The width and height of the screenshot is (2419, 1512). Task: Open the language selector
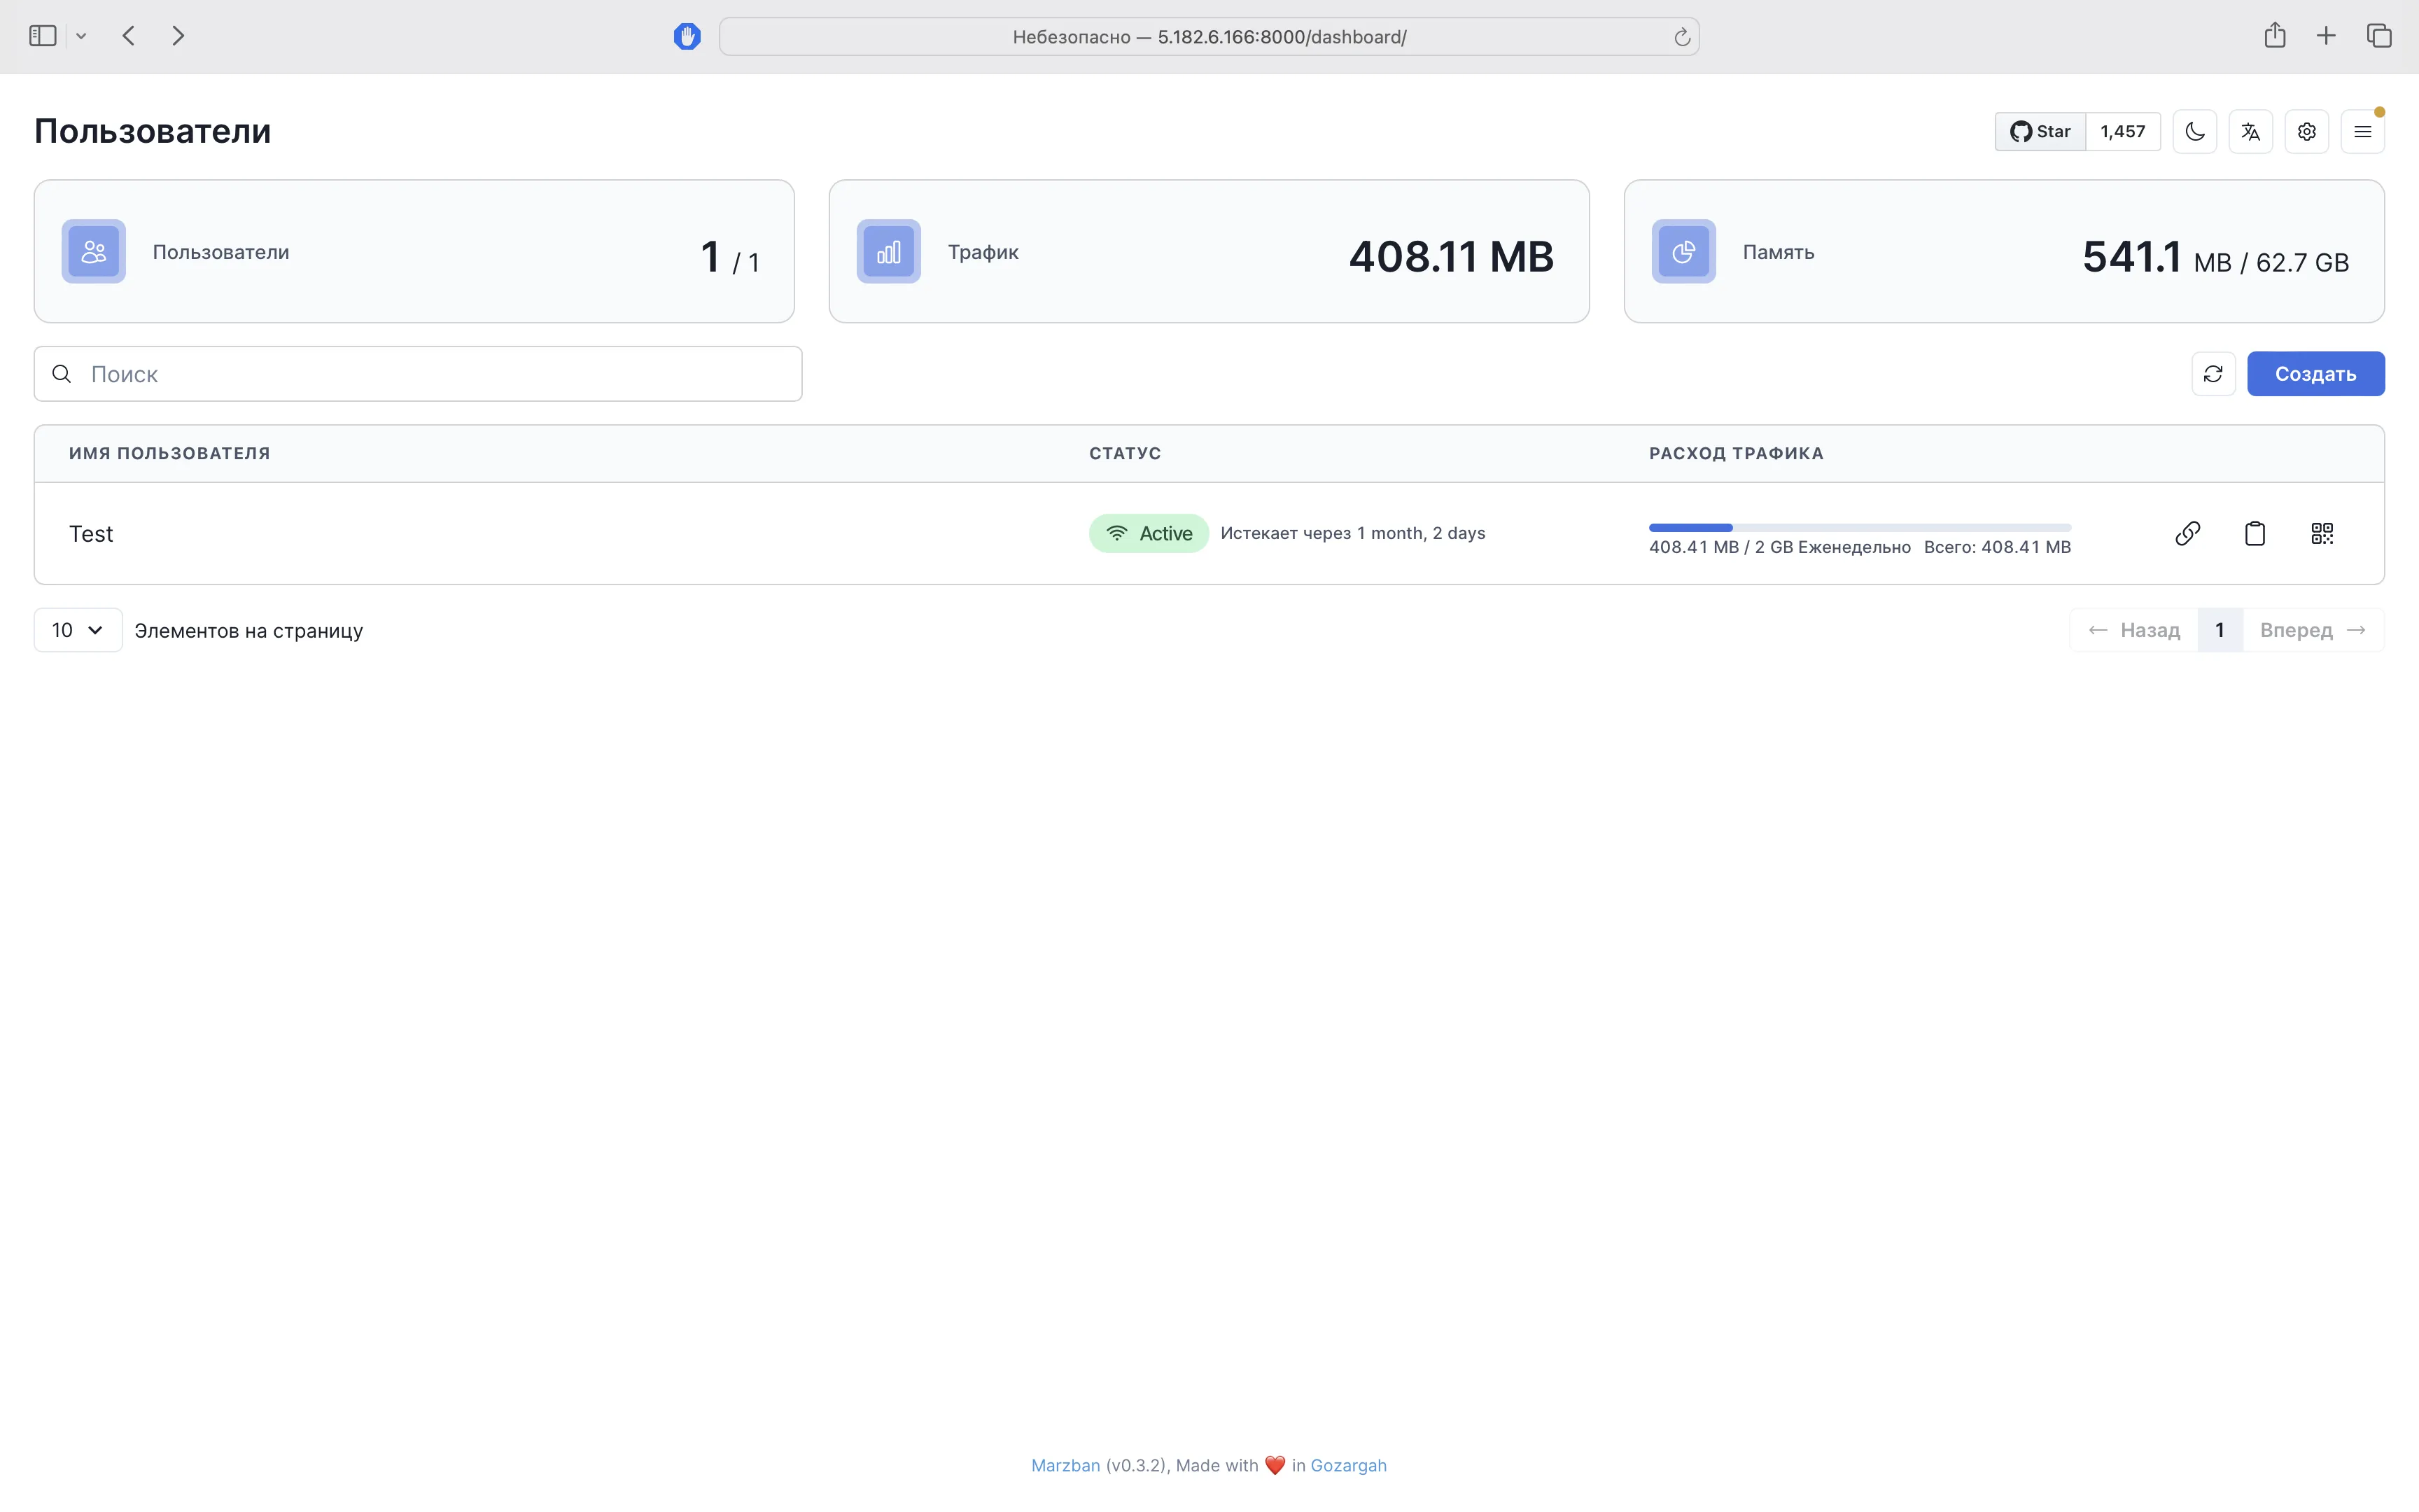[2250, 131]
